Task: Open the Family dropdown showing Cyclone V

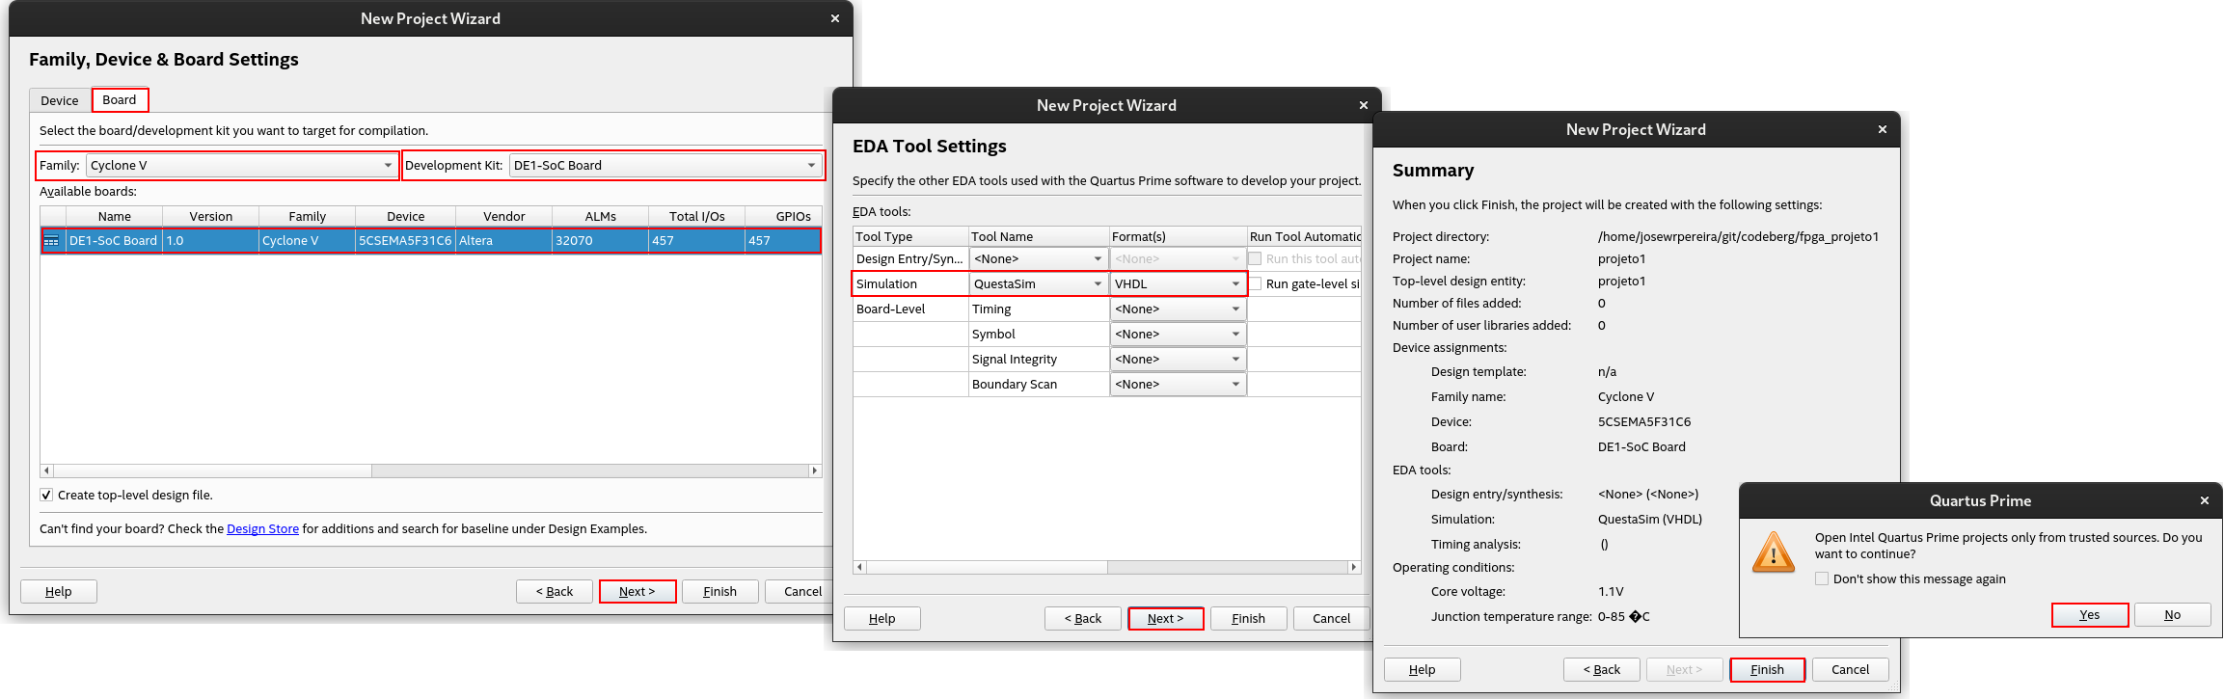Action: [x=241, y=166]
